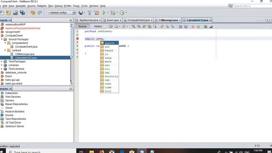Click the Shift Line Left icon
This screenshot has width=272, height=153.
[180, 26]
